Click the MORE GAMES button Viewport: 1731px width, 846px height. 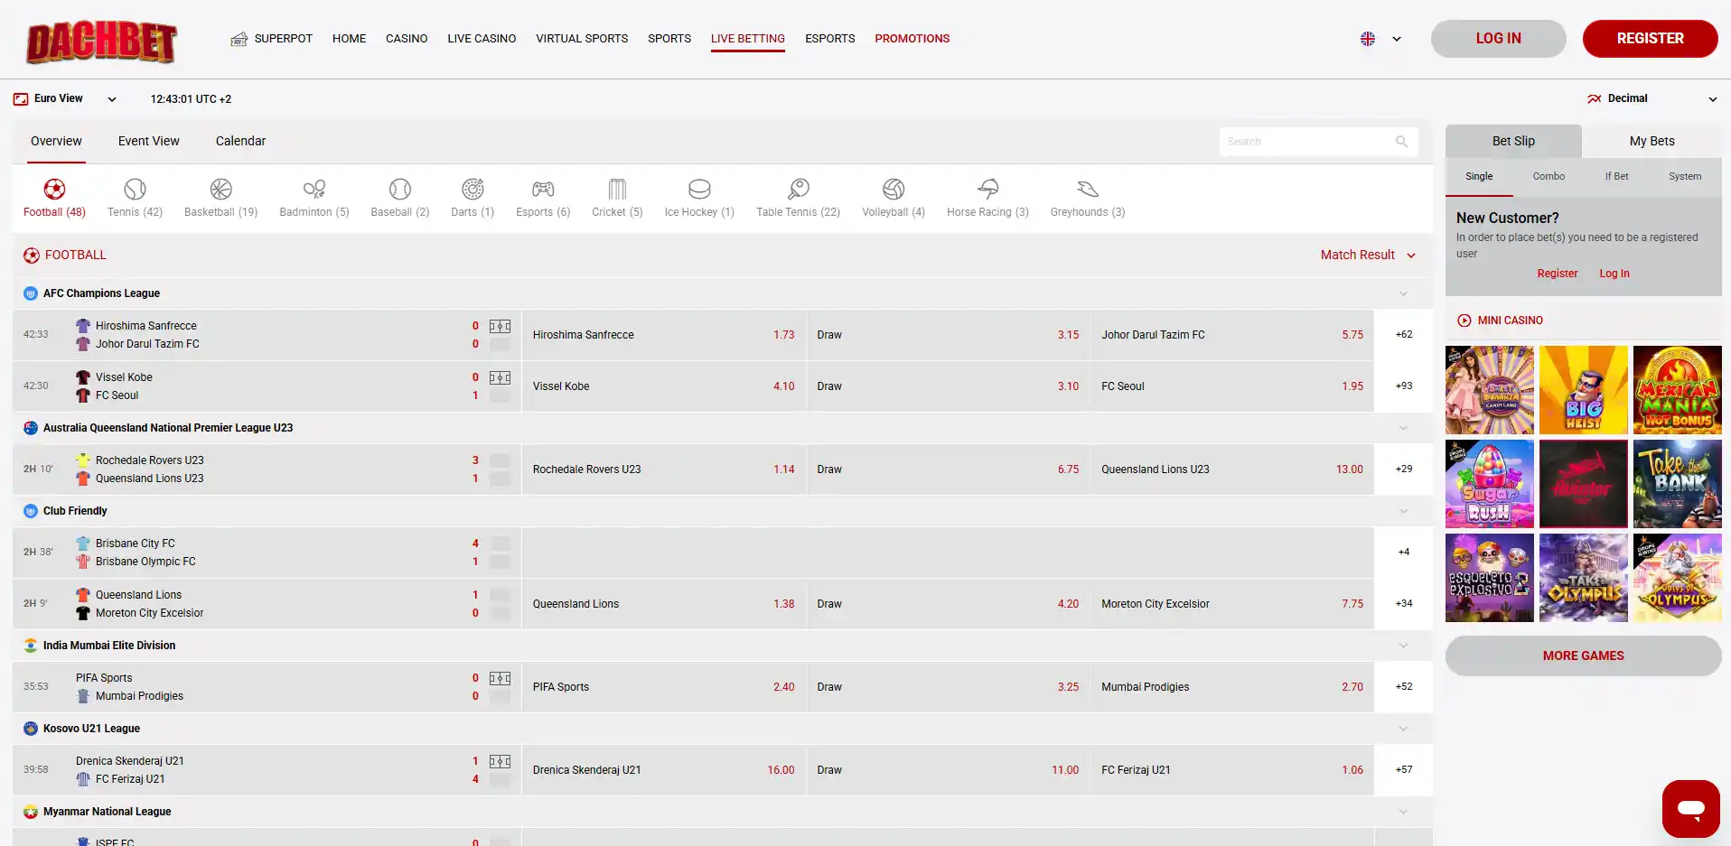[1583, 655]
